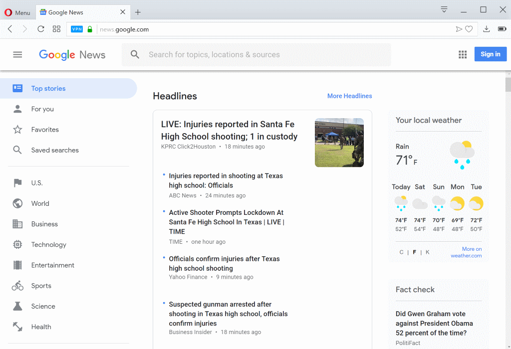Click the search magnifier icon
Viewport: 511px width, 349px height.
135,55
